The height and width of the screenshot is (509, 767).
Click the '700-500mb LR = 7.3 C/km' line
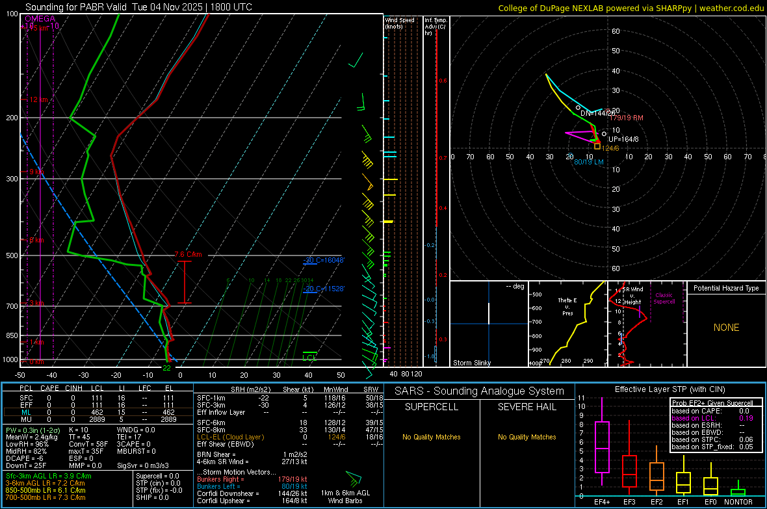[45, 497]
